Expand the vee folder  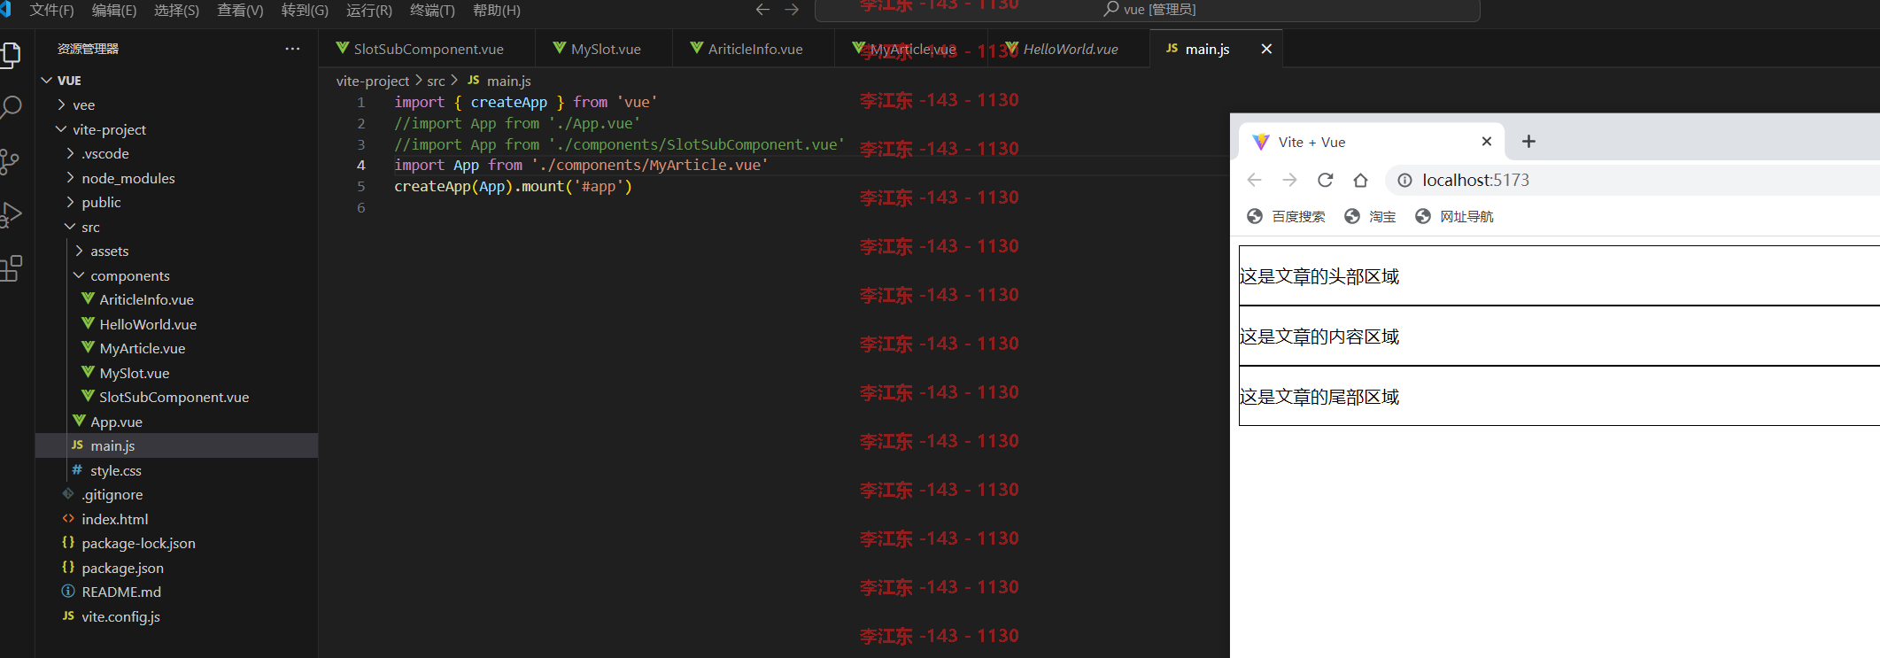coord(176,105)
